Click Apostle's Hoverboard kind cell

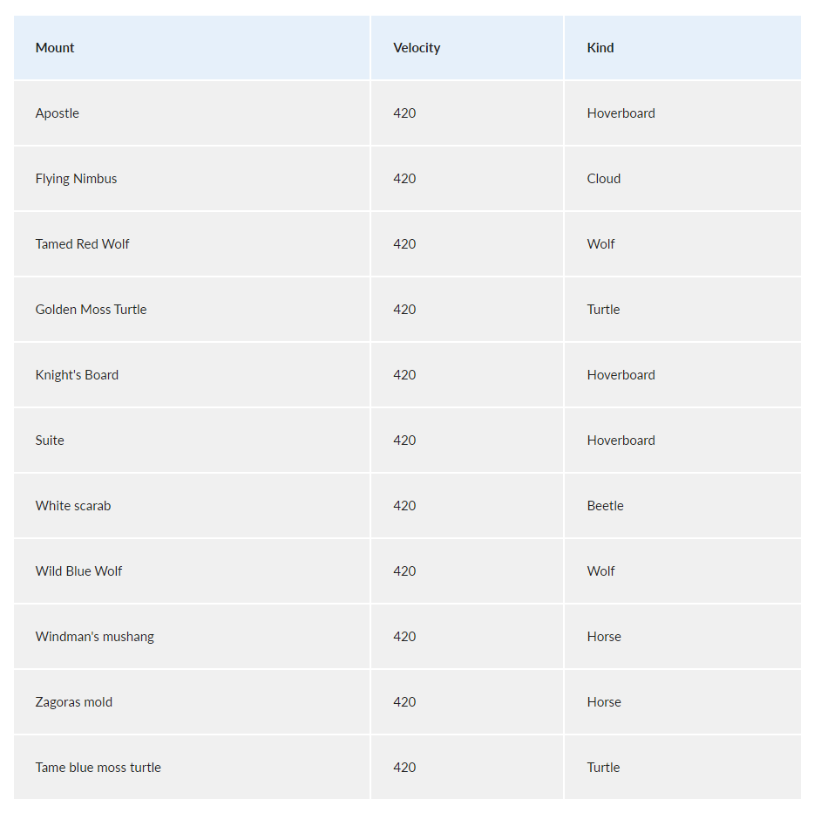click(x=682, y=113)
